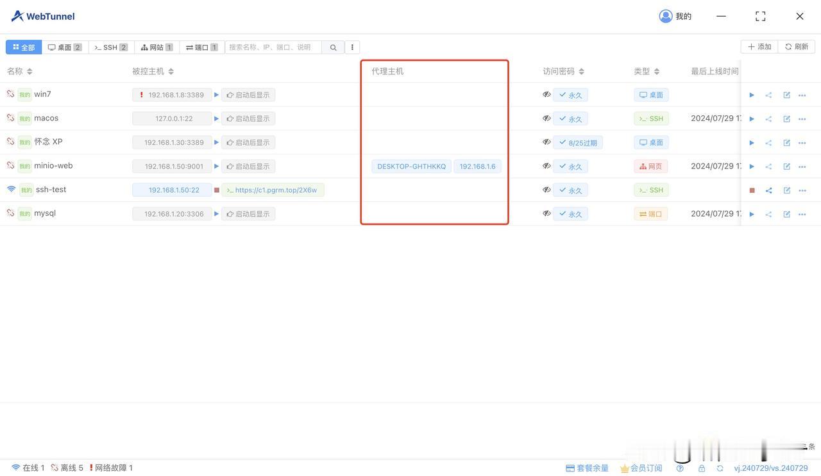821x476 pixels.
Task: Click the search magnifier button
Action: 333,47
